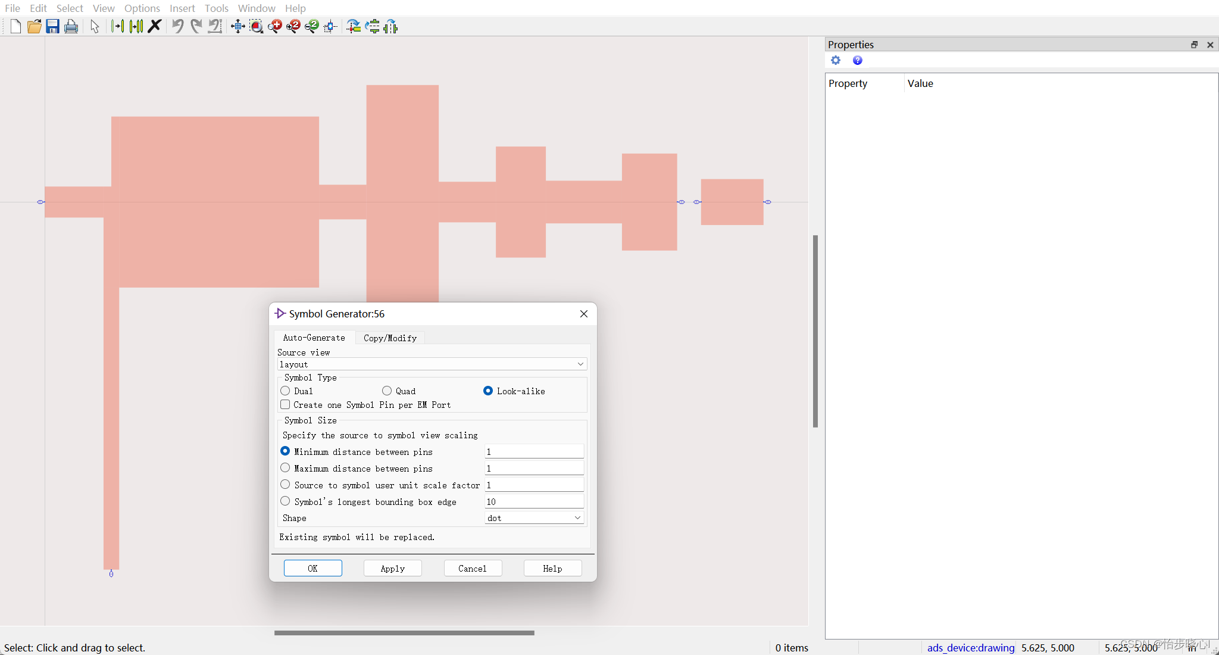Switch to the Copy/Modify tab
This screenshot has height=655, width=1219.
pyautogui.click(x=390, y=338)
